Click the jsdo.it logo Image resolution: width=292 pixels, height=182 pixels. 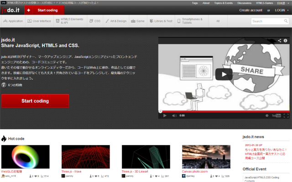[x=10, y=10]
